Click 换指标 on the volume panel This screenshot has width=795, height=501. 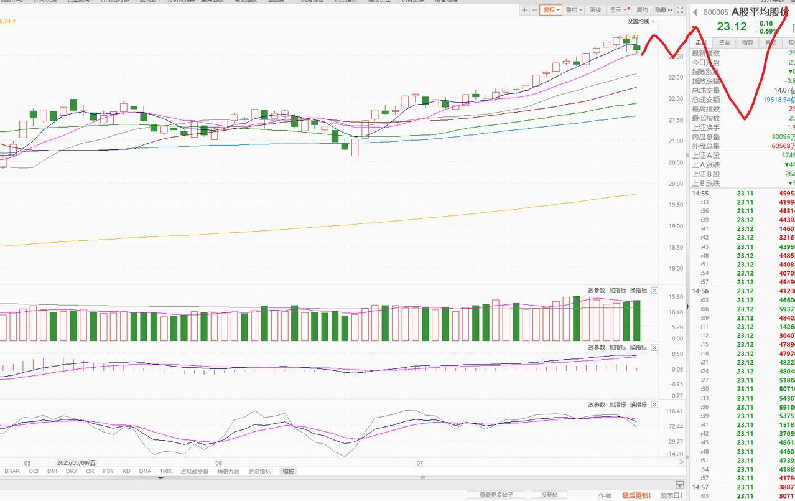tap(638, 291)
